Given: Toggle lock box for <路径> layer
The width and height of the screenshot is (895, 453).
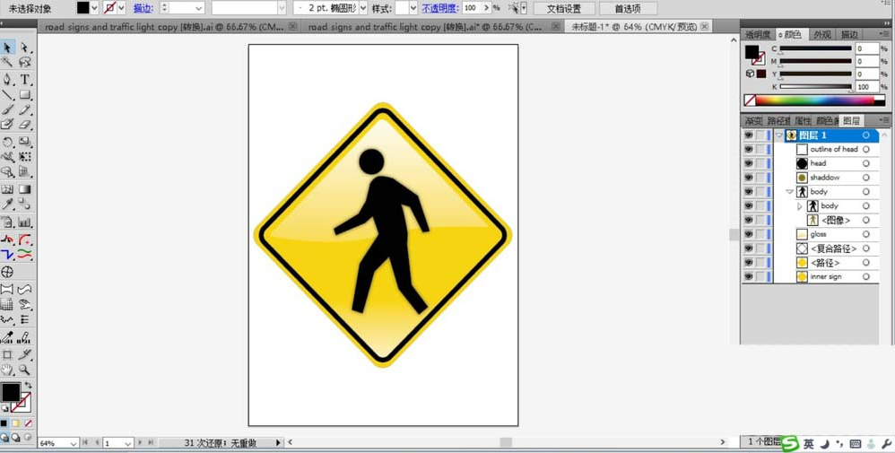Looking at the screenshot, I should 760,263.
